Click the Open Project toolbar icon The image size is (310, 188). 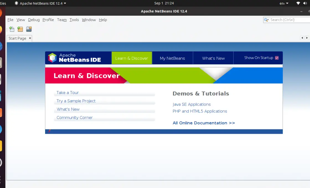point(29,29)
